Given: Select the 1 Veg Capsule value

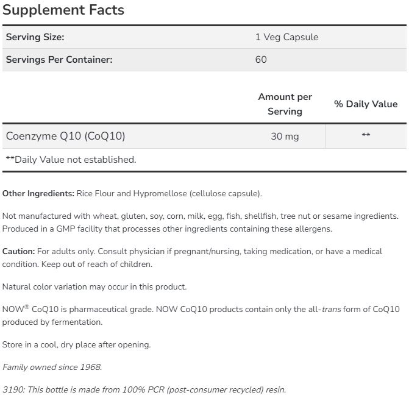Looking at the screenshot, I should pyautogui.click(x=286, y=37).
